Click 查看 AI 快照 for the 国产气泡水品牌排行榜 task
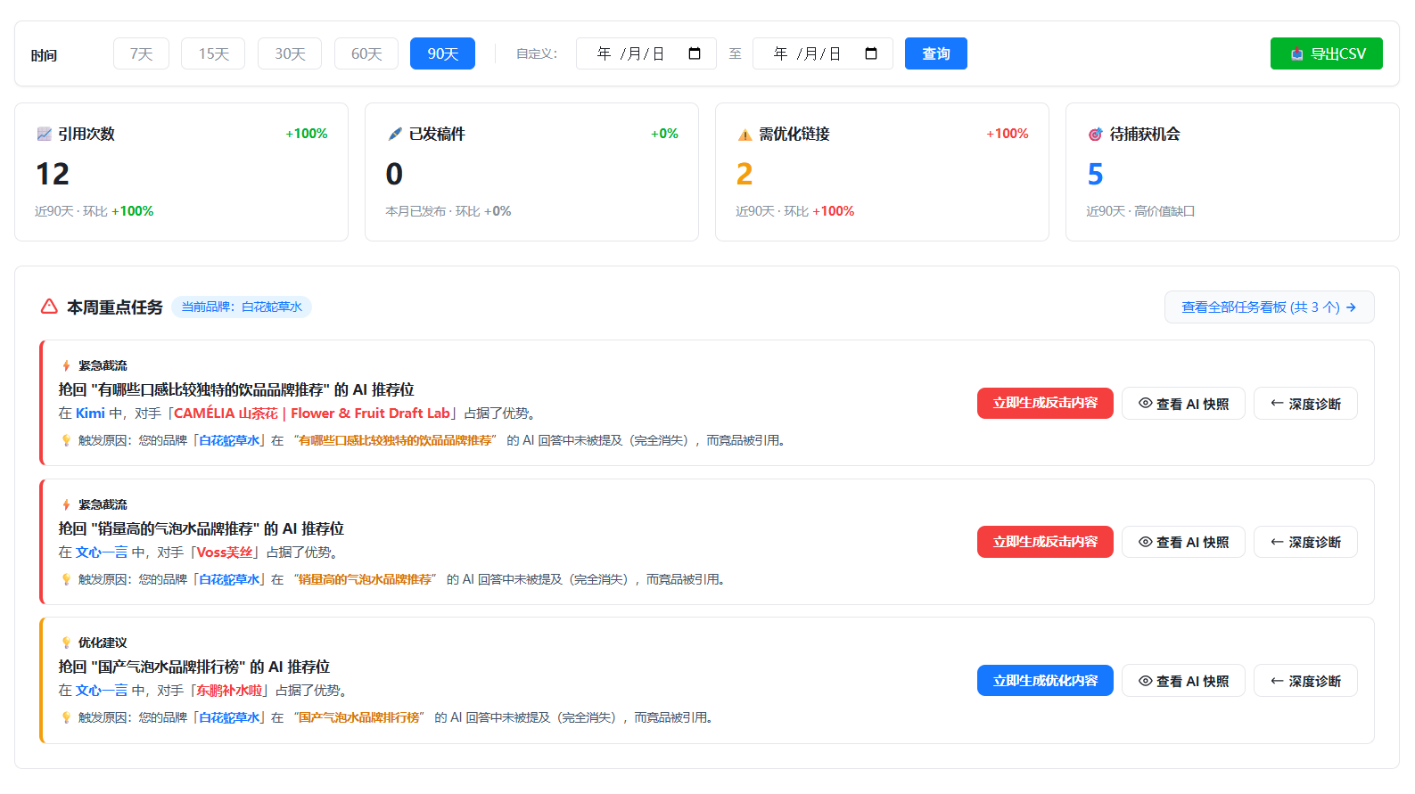Viewport: 1415px width, 794px height. [x=1183, y=681]
